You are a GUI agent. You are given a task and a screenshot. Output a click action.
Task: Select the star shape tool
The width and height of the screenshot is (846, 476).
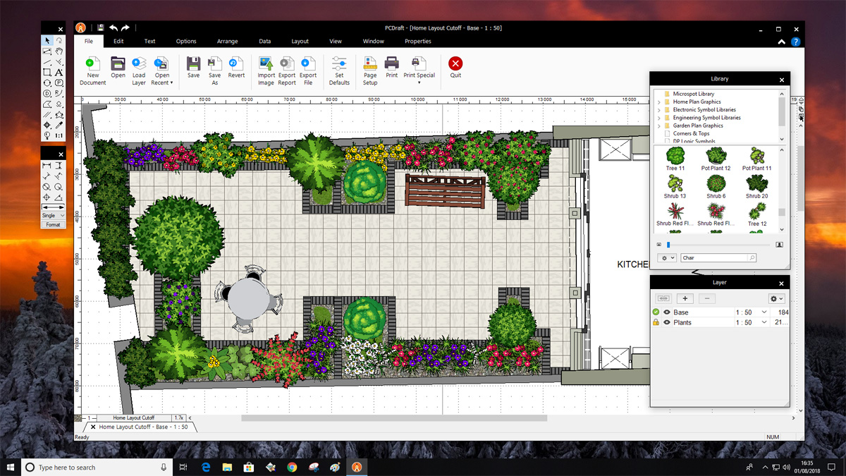(x=59, y=114)
